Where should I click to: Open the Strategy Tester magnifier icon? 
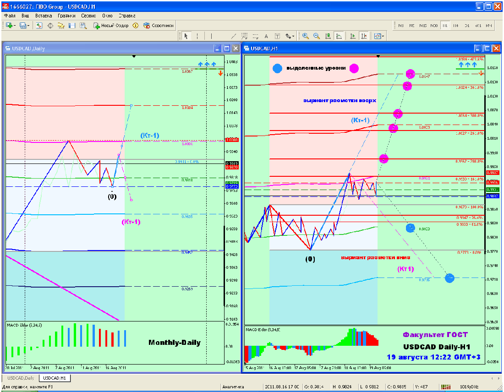point(83,25)
